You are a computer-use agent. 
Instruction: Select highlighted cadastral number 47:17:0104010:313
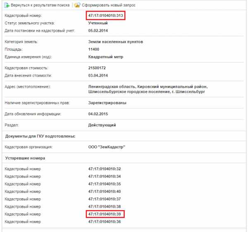[106, 16]
